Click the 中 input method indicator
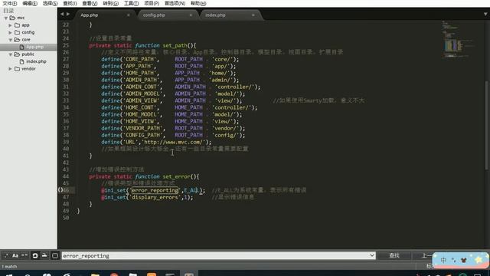 443,260
